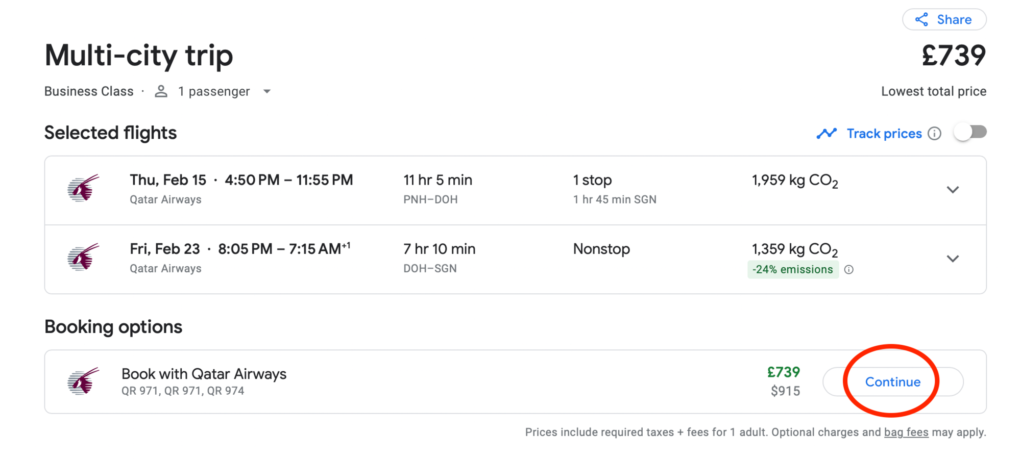Click the Share icon
This screenshot has height=459, width=1021.
click(x=921, y=20)
